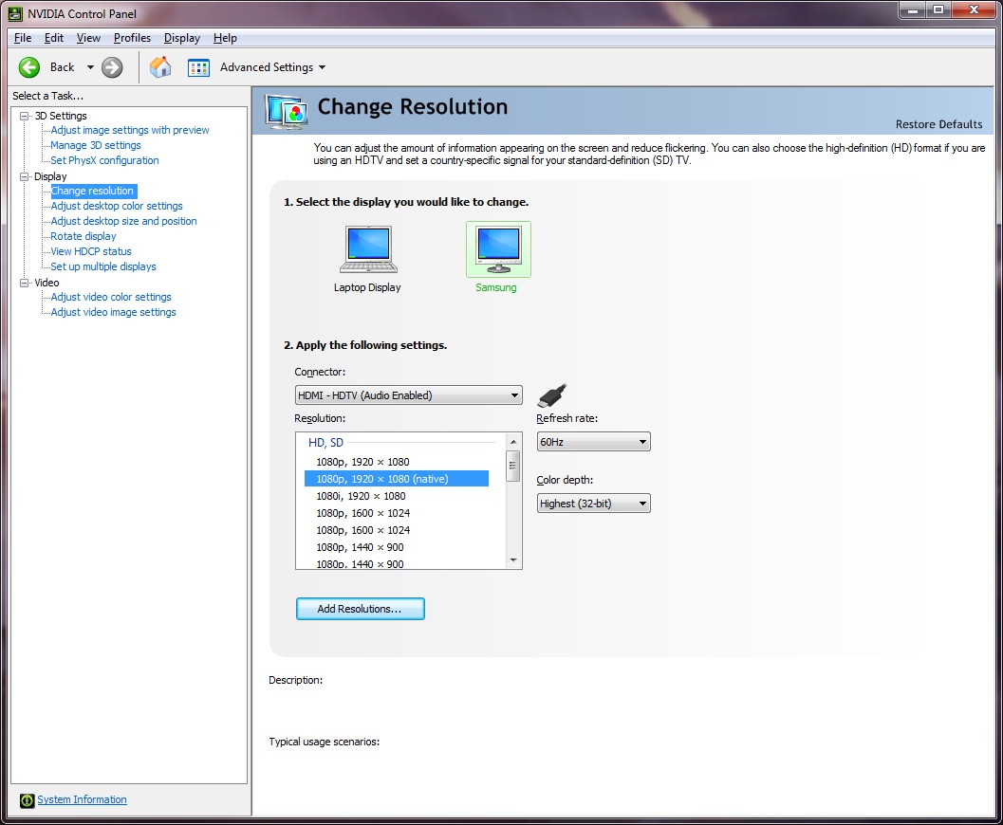Open View HDCP status

tap(91, 252)
